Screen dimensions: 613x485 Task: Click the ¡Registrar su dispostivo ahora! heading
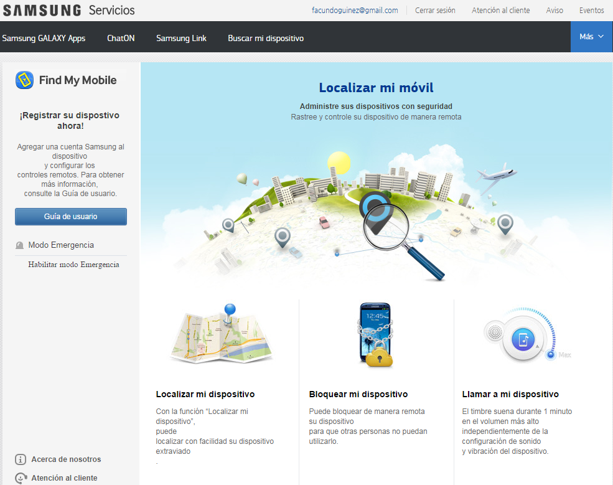[x=70, y=120]
